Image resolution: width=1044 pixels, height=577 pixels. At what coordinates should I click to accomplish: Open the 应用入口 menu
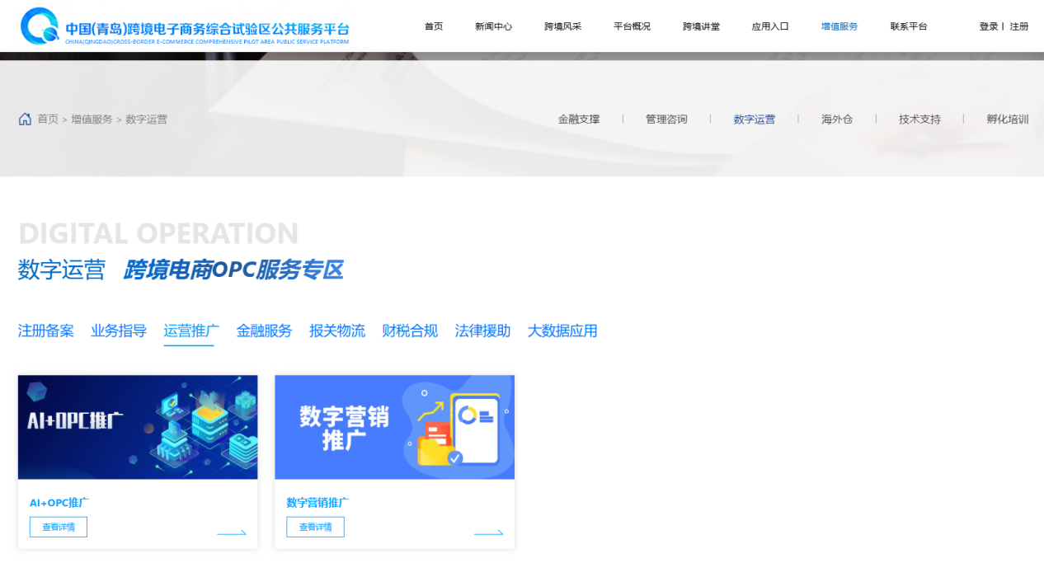pyautogui.click(x=770, y=26)
